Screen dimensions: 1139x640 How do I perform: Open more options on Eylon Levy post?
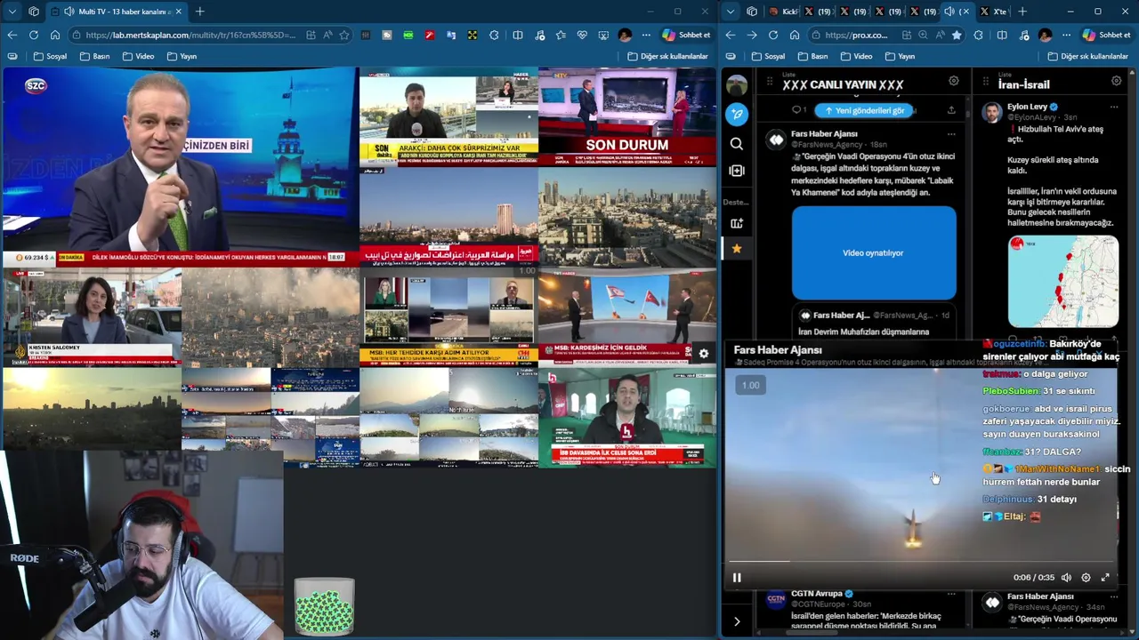tap(1114, 107)
